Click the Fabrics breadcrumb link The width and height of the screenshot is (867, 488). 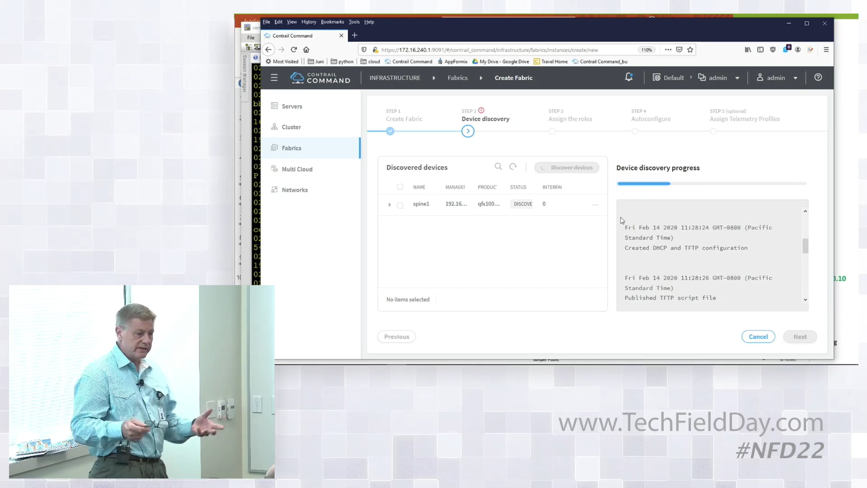tap(457, 78)
